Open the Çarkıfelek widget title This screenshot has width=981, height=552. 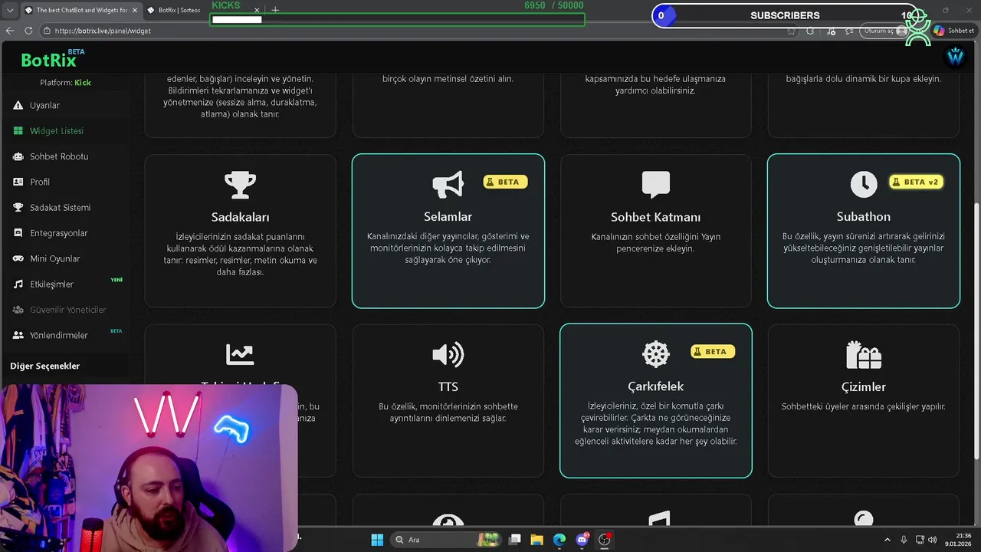click(656, 386)
